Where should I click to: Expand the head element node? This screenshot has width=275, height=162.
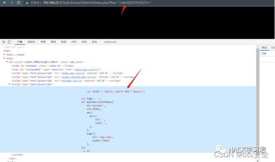4,54
